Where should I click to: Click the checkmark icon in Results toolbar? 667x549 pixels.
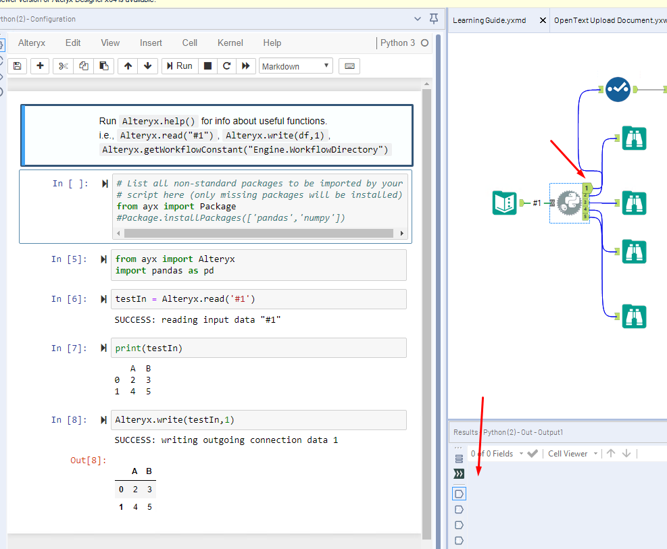tap(532, 454)
